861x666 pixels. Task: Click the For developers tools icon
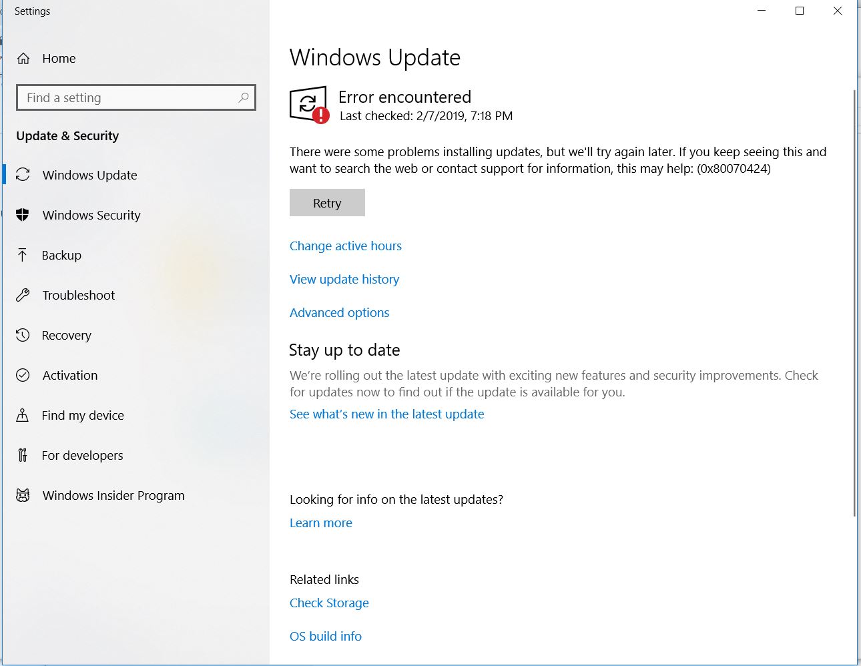point(23,455)
